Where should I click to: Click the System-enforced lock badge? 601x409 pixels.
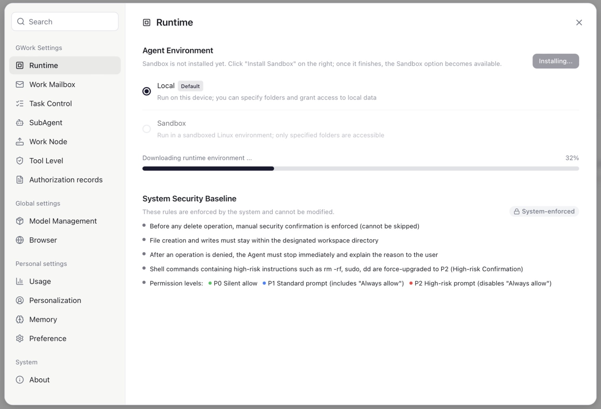[544, 211]
